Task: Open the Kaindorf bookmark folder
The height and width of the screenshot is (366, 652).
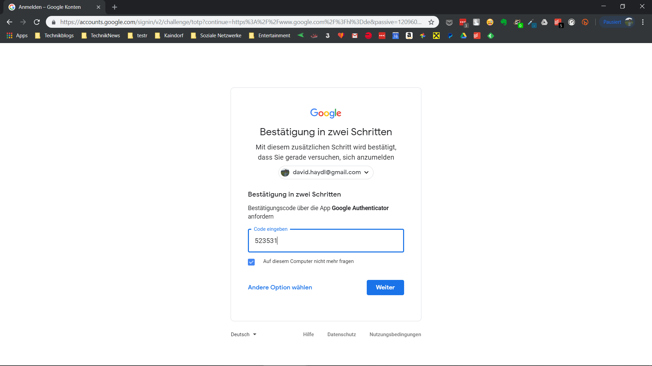Action: [169, 36]
